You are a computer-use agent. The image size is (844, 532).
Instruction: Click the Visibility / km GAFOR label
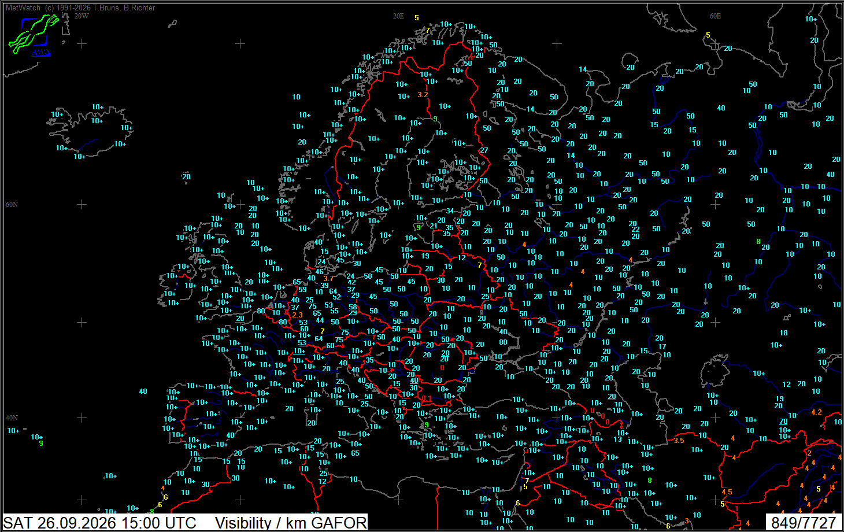pyautogui.click(x=291, y=523)
